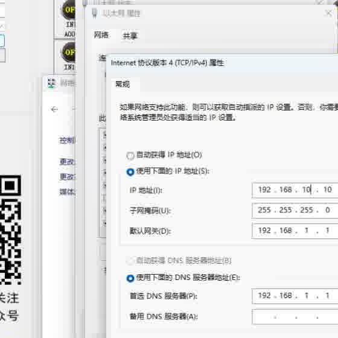Click the QR code image
Screen dimensions: 338x338
(x=11, y=230)
